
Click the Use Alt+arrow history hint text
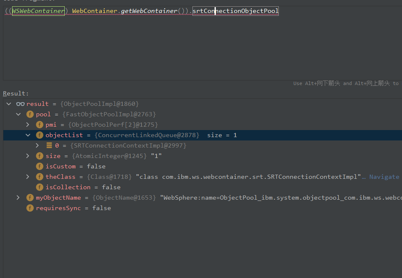pyautogui.click(x=346, y=83)
